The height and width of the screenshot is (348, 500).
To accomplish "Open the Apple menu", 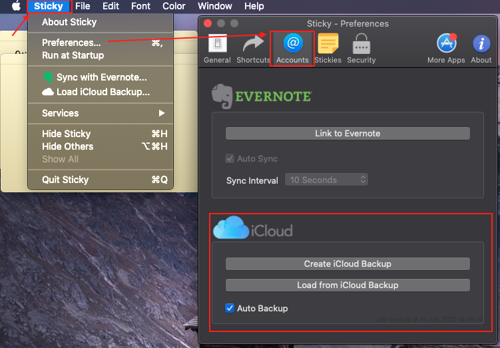I will 16,6.
